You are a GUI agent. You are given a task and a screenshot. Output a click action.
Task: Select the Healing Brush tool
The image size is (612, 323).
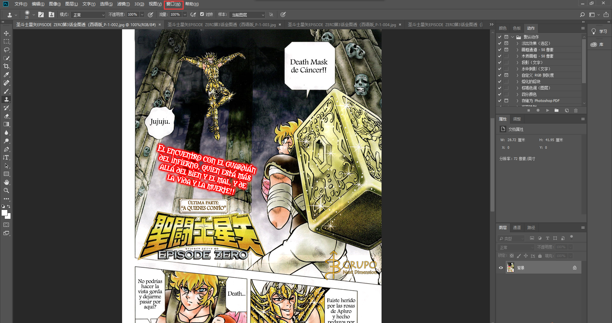(x=6, y=83)
